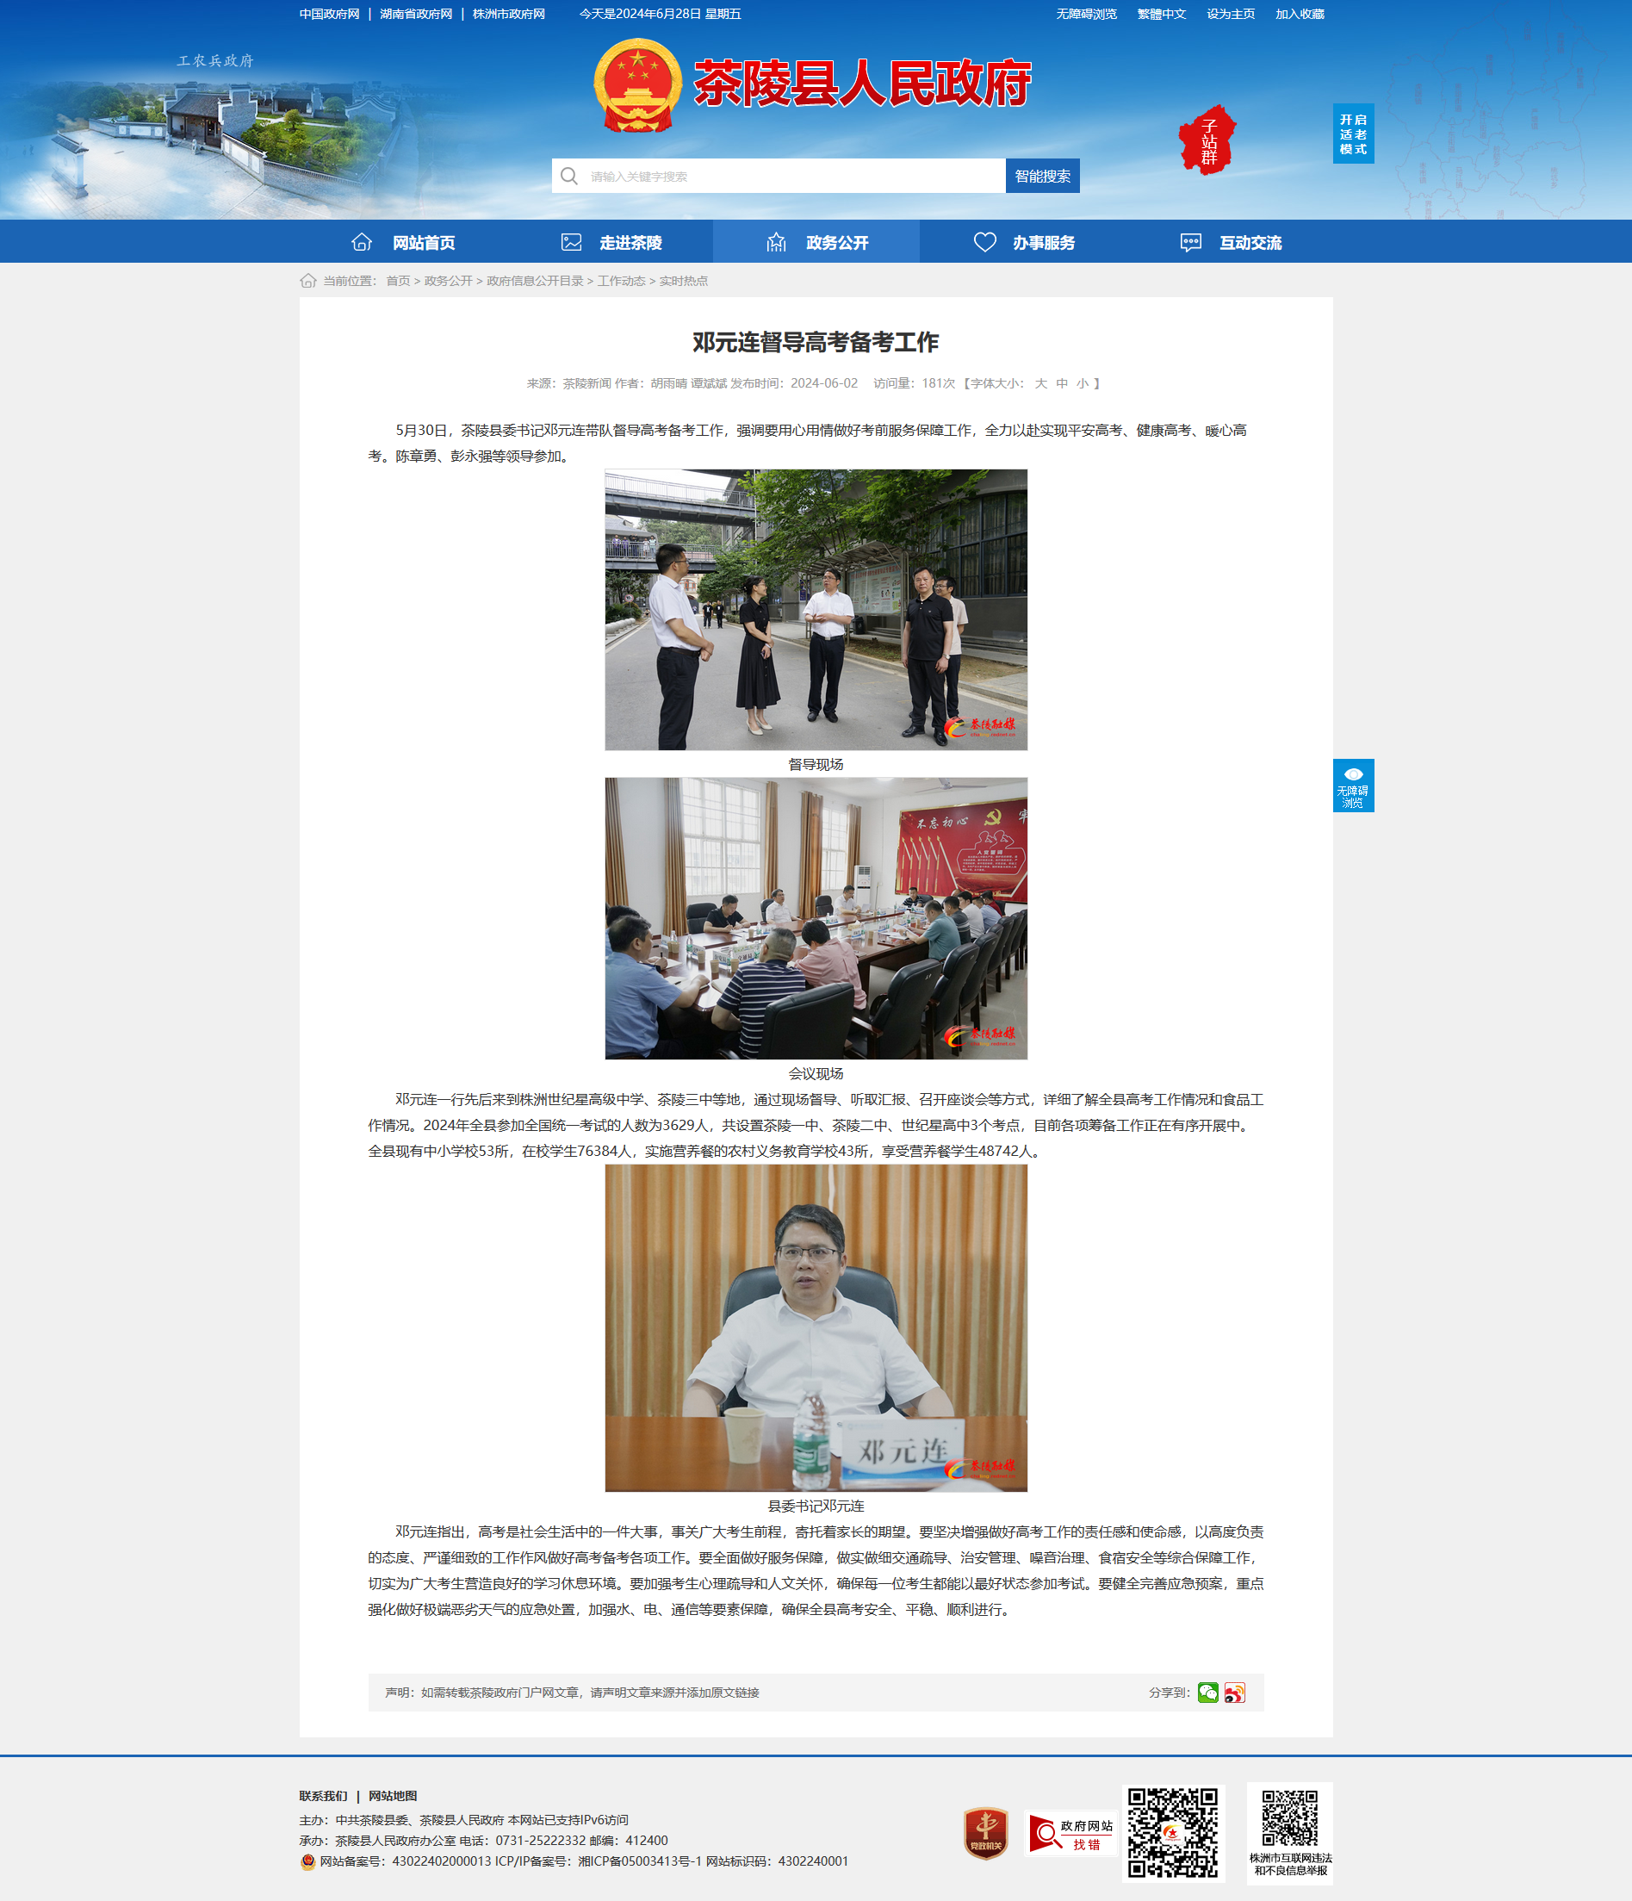Click the 党政机关 shield badge
1632x1901 pixels.
(986, 1833)
